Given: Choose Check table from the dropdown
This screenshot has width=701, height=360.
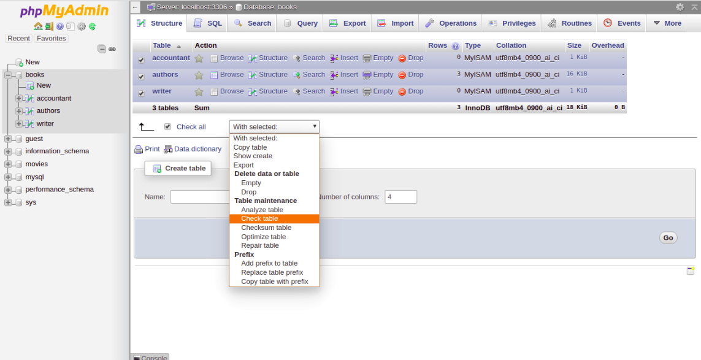Looking at the screenshot, I should 274,219.
